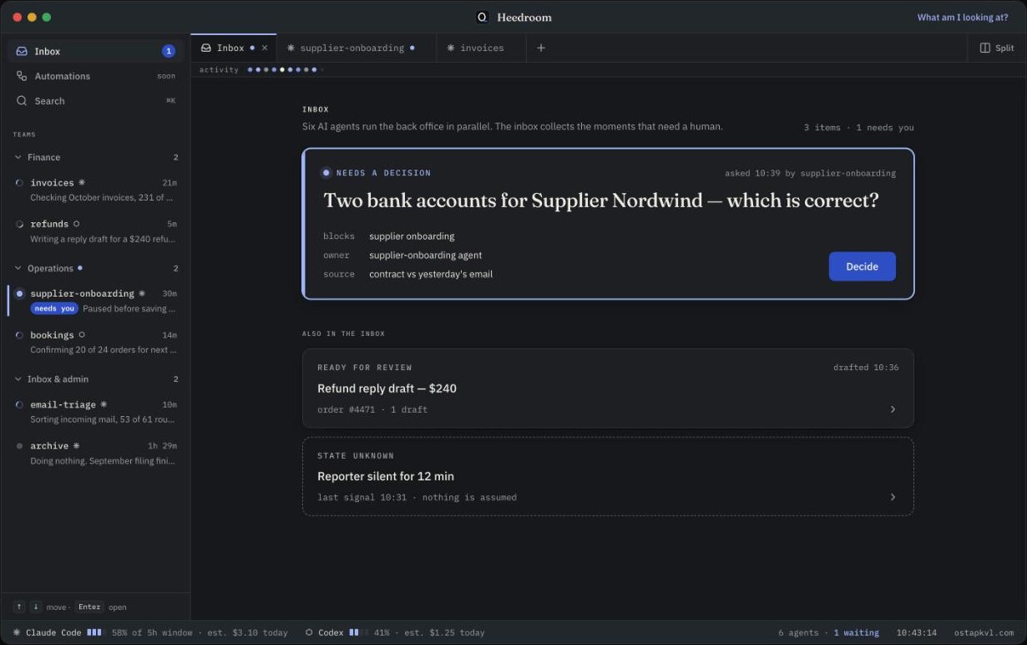The width and height of the screenshot is (1027, 645).
Task: Switch to the Inbox tab
Action: 234,48
